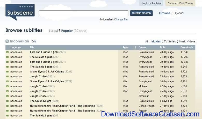202x119 pixels.
Task: Click the Title column header
Action: pyautogui.click(x=32, y=47)
